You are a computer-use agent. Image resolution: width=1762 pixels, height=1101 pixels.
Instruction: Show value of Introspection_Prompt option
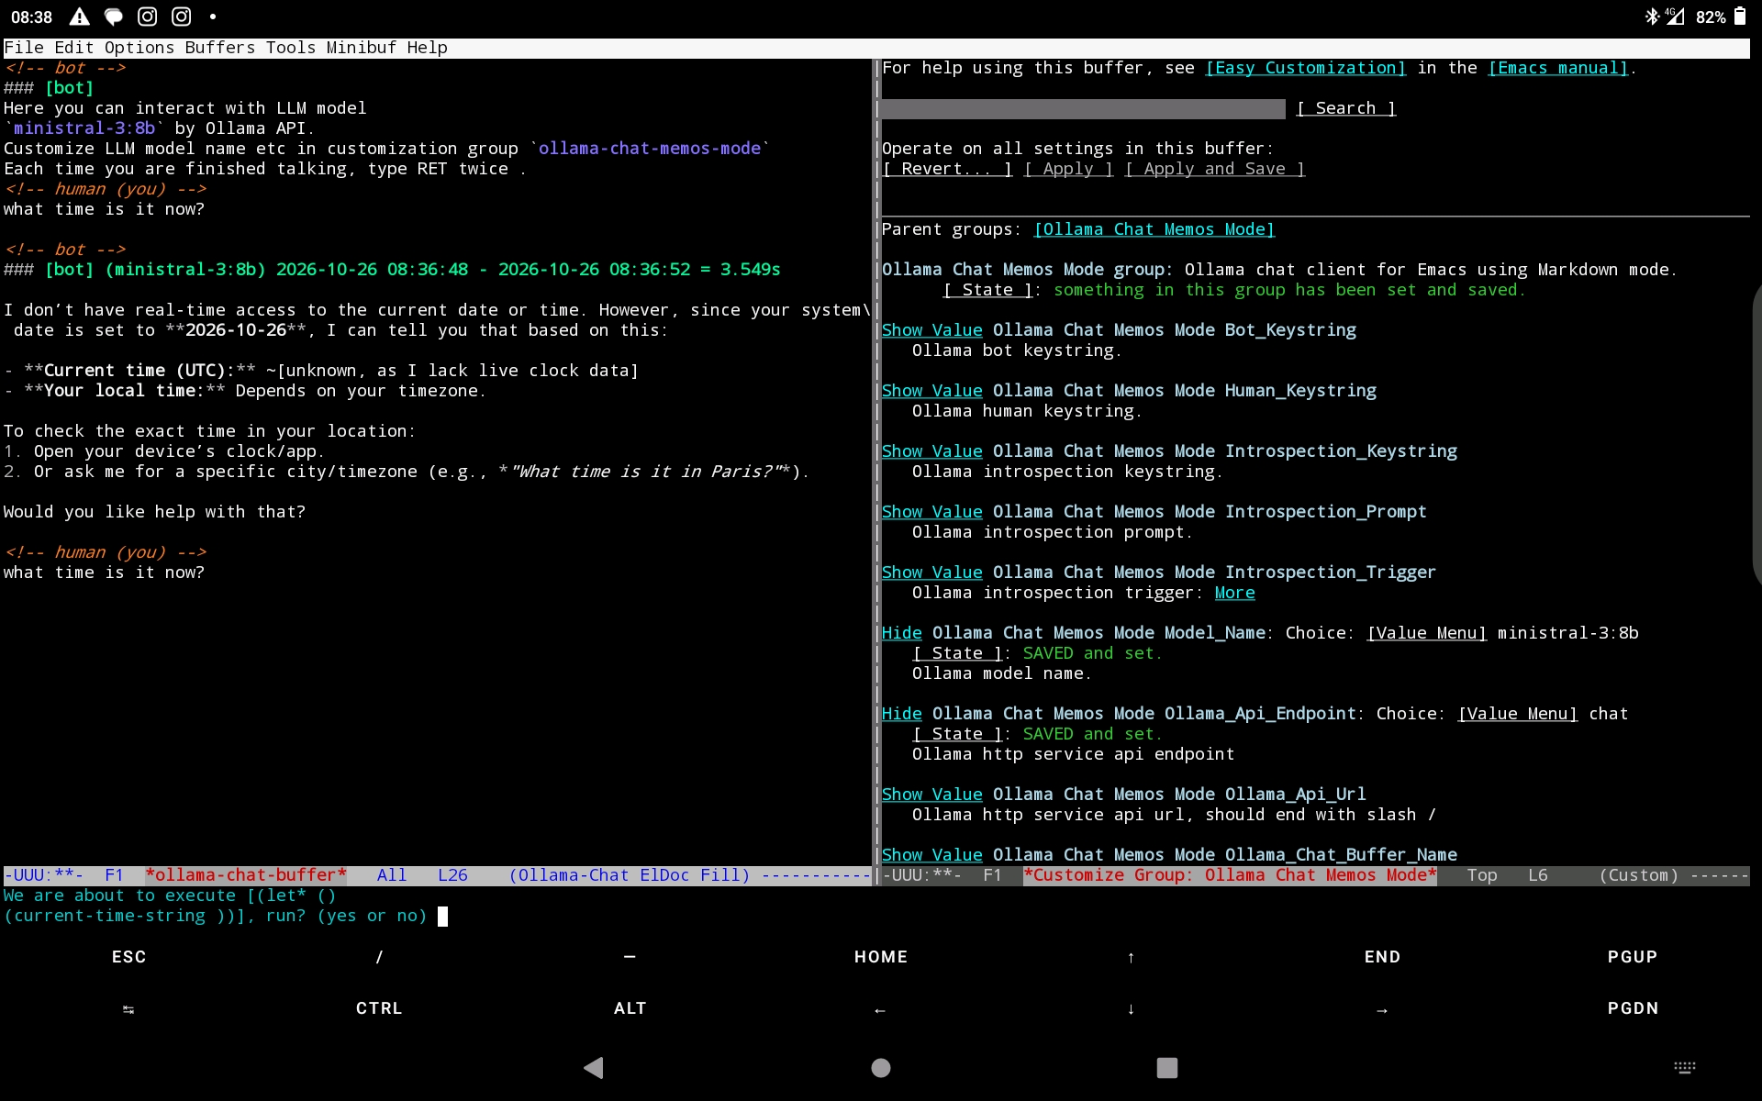(x=931, y=512)
